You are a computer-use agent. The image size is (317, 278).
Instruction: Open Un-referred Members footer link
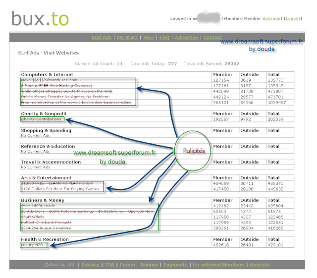pos(218,265)
